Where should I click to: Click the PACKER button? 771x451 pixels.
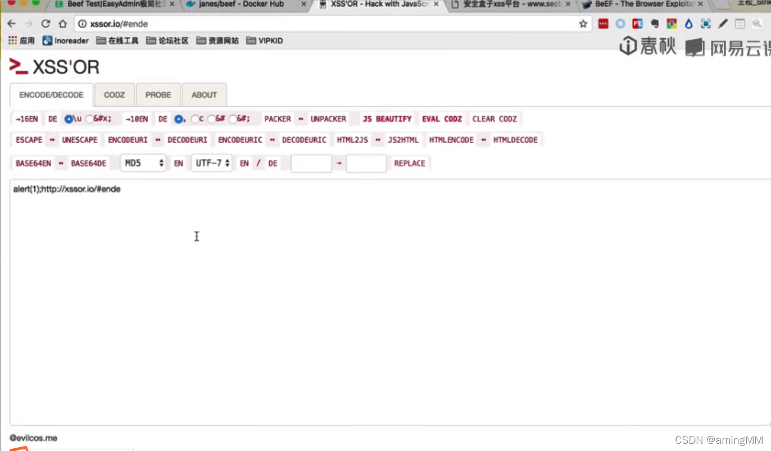[x=278, y=119]
